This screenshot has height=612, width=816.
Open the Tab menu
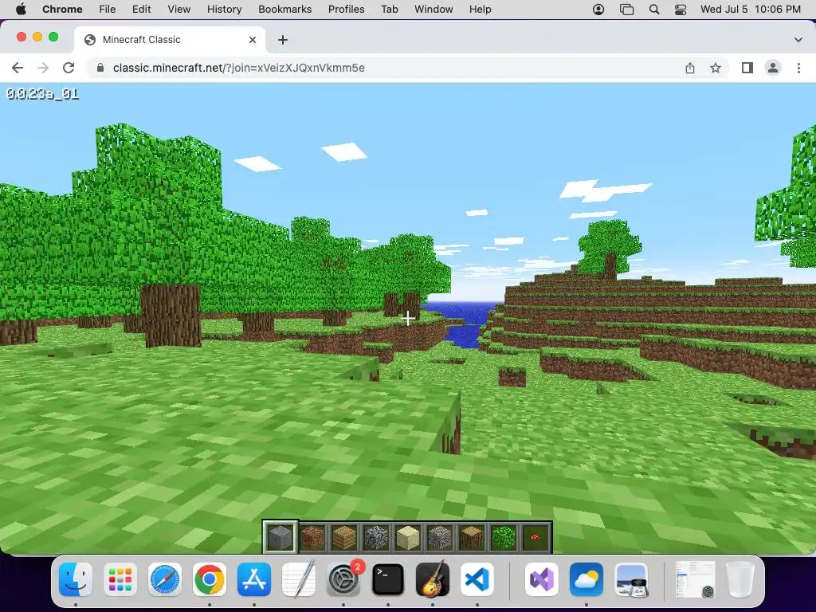(389, 10)
